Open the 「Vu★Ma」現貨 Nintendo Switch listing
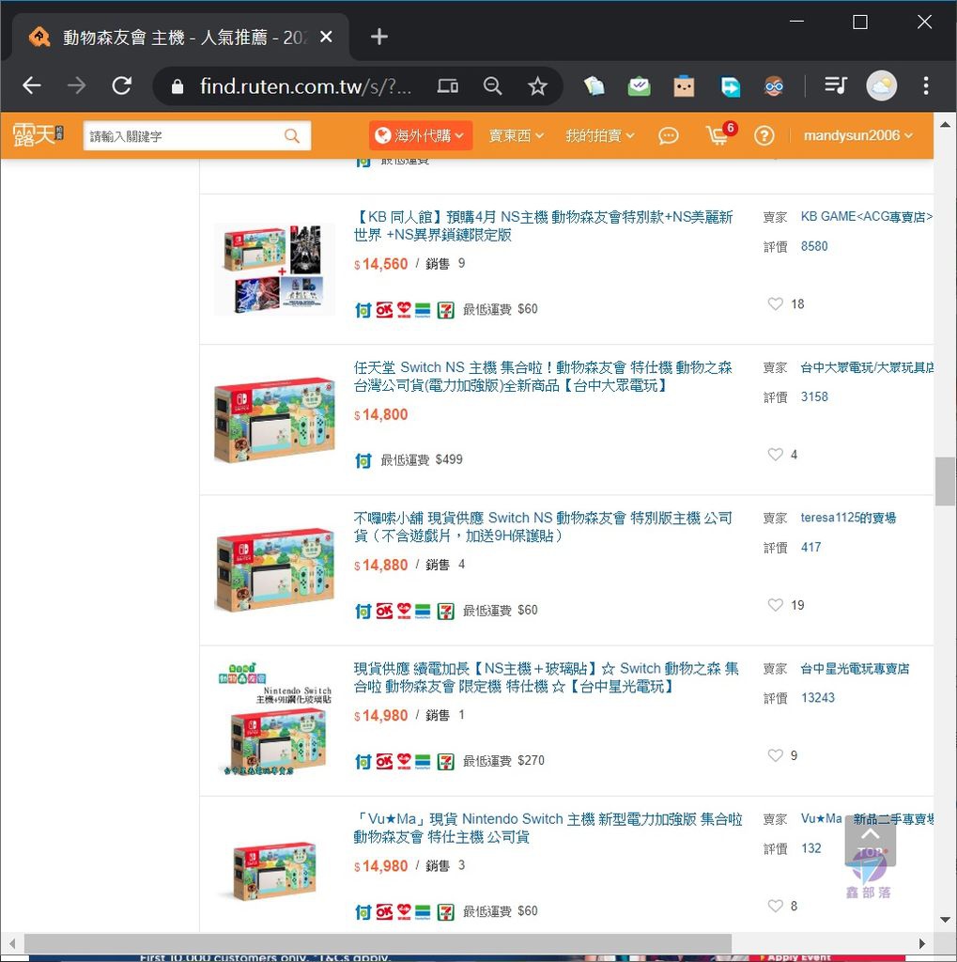 coord(548,828)
